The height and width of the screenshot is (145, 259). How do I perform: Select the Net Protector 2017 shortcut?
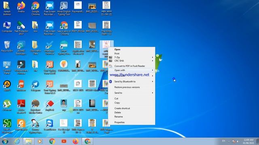(21, 28)
